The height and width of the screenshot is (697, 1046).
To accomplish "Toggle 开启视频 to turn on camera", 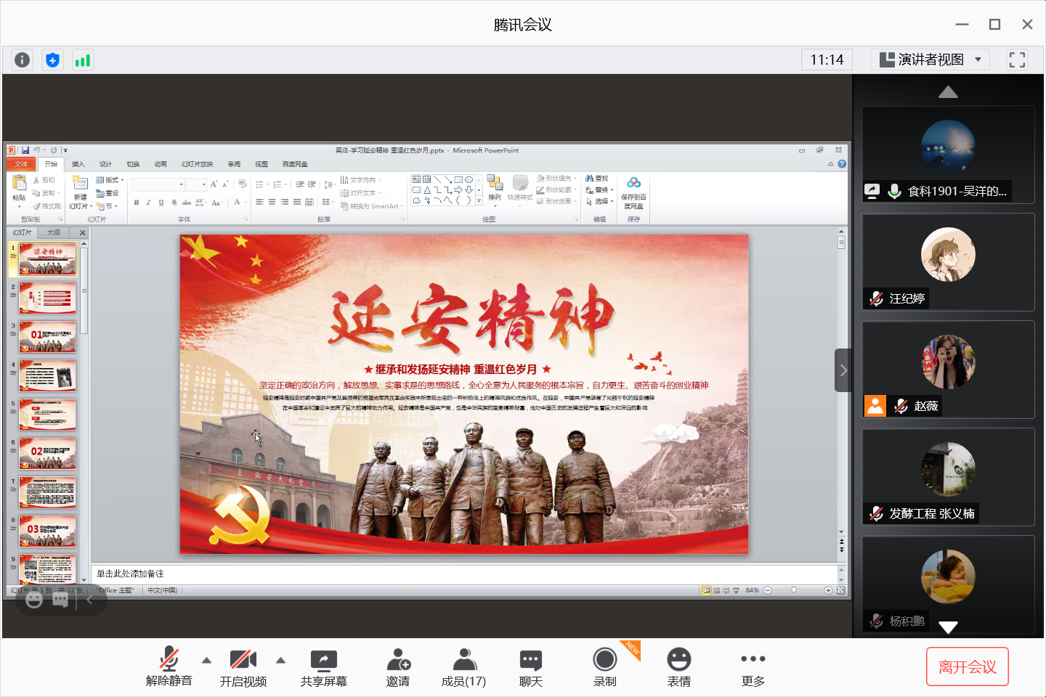I will (x=243, y=666).
